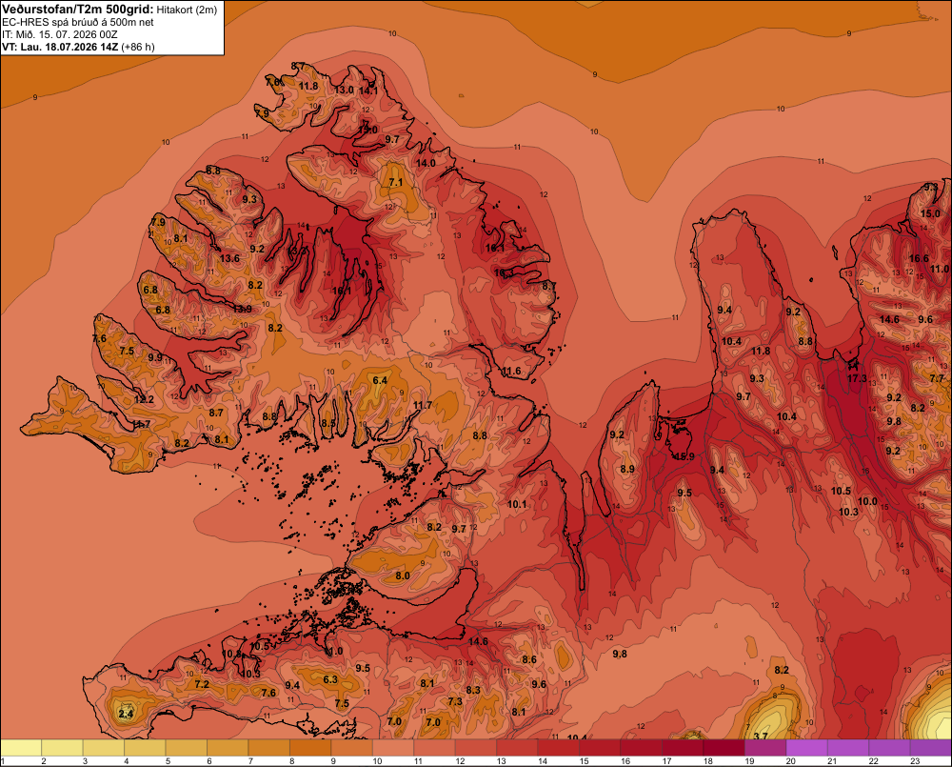Click the 8.9 temperature value
The width and height of the screenshot is (952, 767).
[x=627, y=469]
